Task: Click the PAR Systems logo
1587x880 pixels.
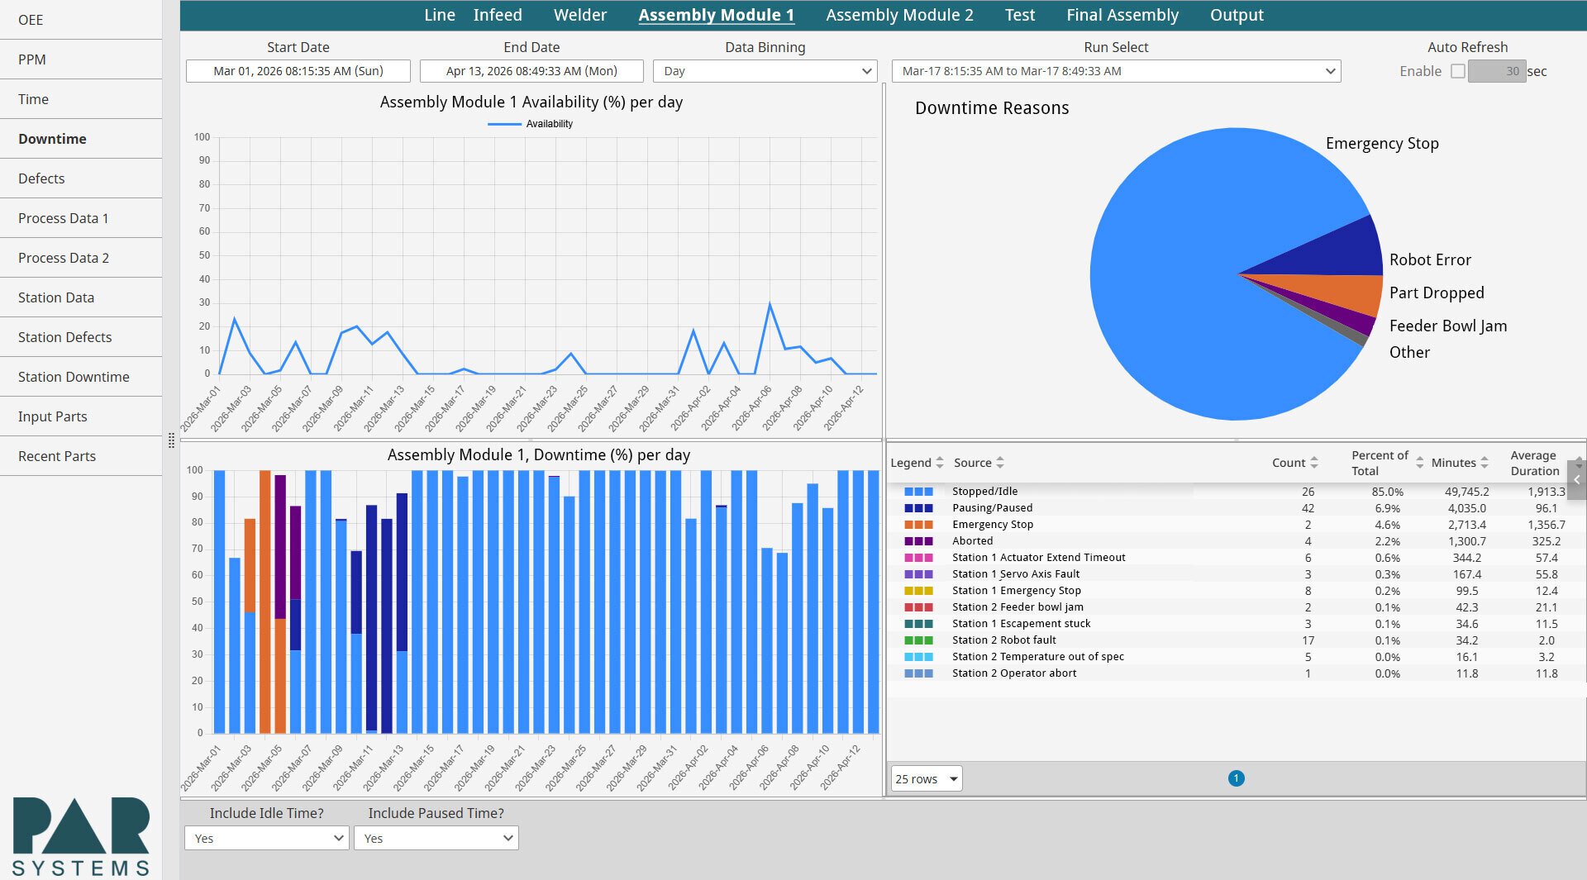Action: coord(81,836)
